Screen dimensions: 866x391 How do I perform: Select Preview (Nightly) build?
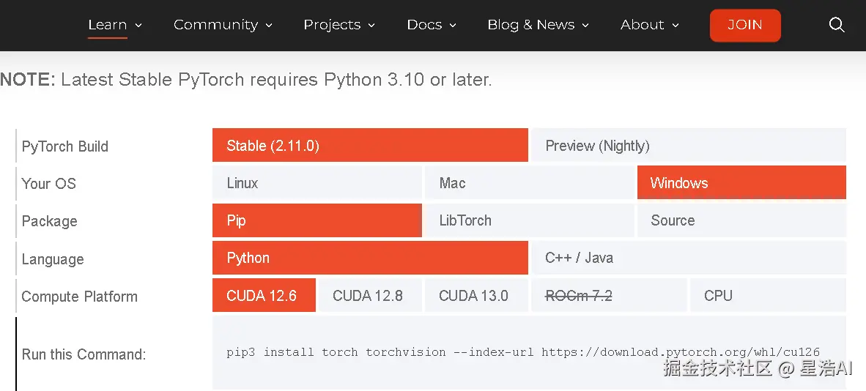688,145
